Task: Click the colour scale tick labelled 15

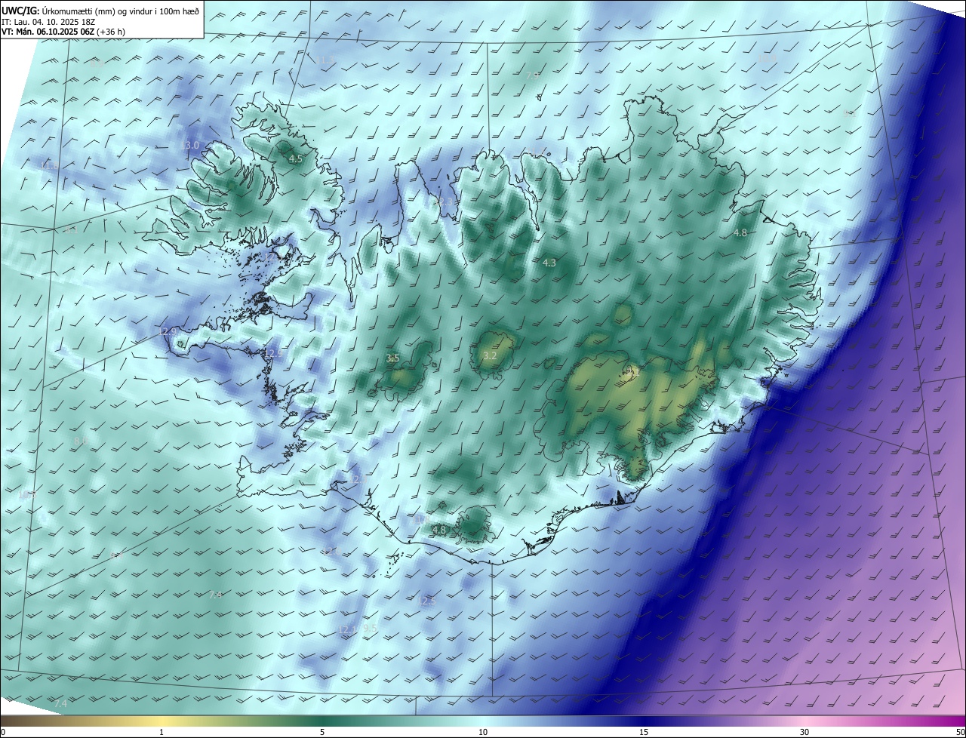Action: pos(644,732)
